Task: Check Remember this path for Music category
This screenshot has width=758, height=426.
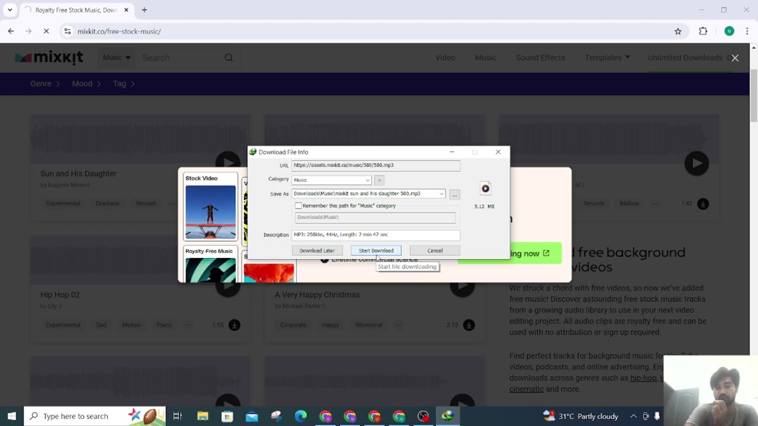Action: (x=298, y=205)
